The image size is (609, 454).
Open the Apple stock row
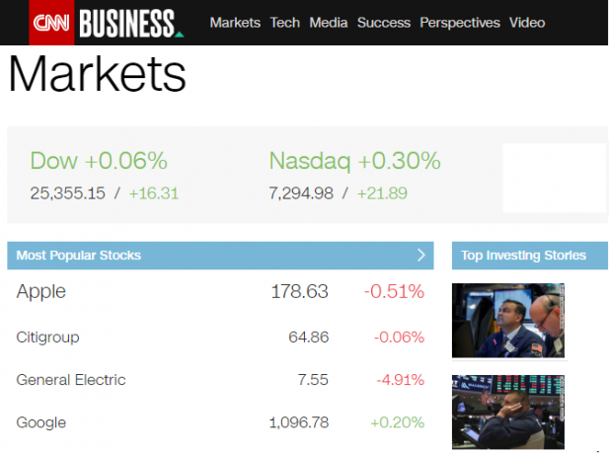point(220,291)
